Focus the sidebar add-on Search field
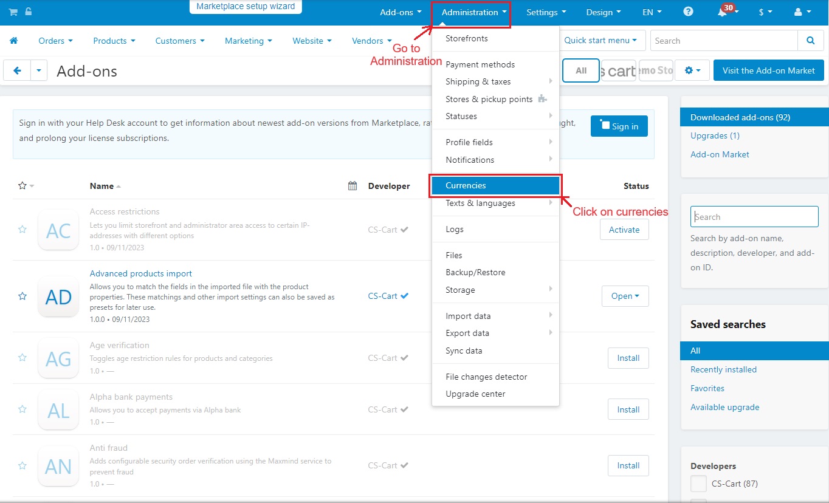 click(754, 217)
